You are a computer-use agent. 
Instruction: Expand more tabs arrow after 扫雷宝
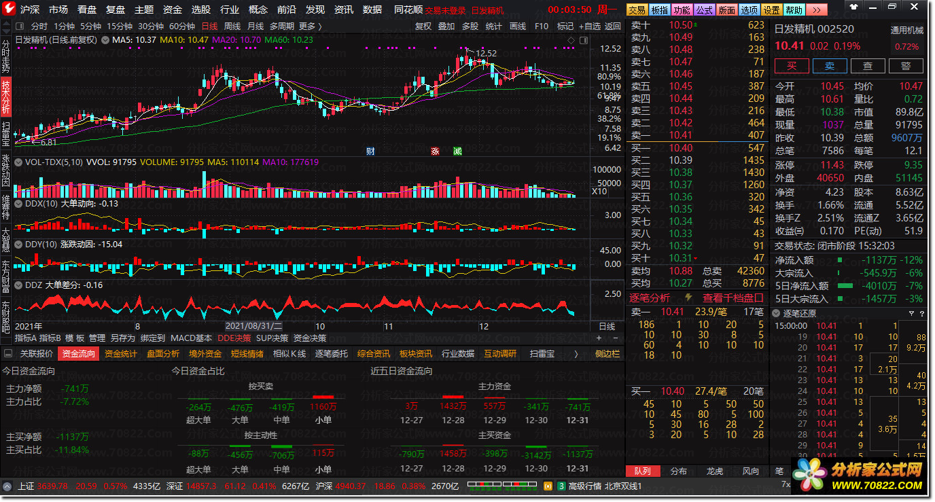click(576, 353)
